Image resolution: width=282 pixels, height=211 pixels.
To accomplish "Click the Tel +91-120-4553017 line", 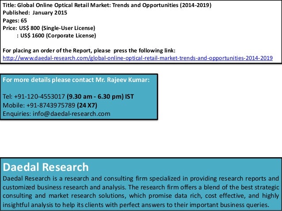I will (x=68, y=96).
